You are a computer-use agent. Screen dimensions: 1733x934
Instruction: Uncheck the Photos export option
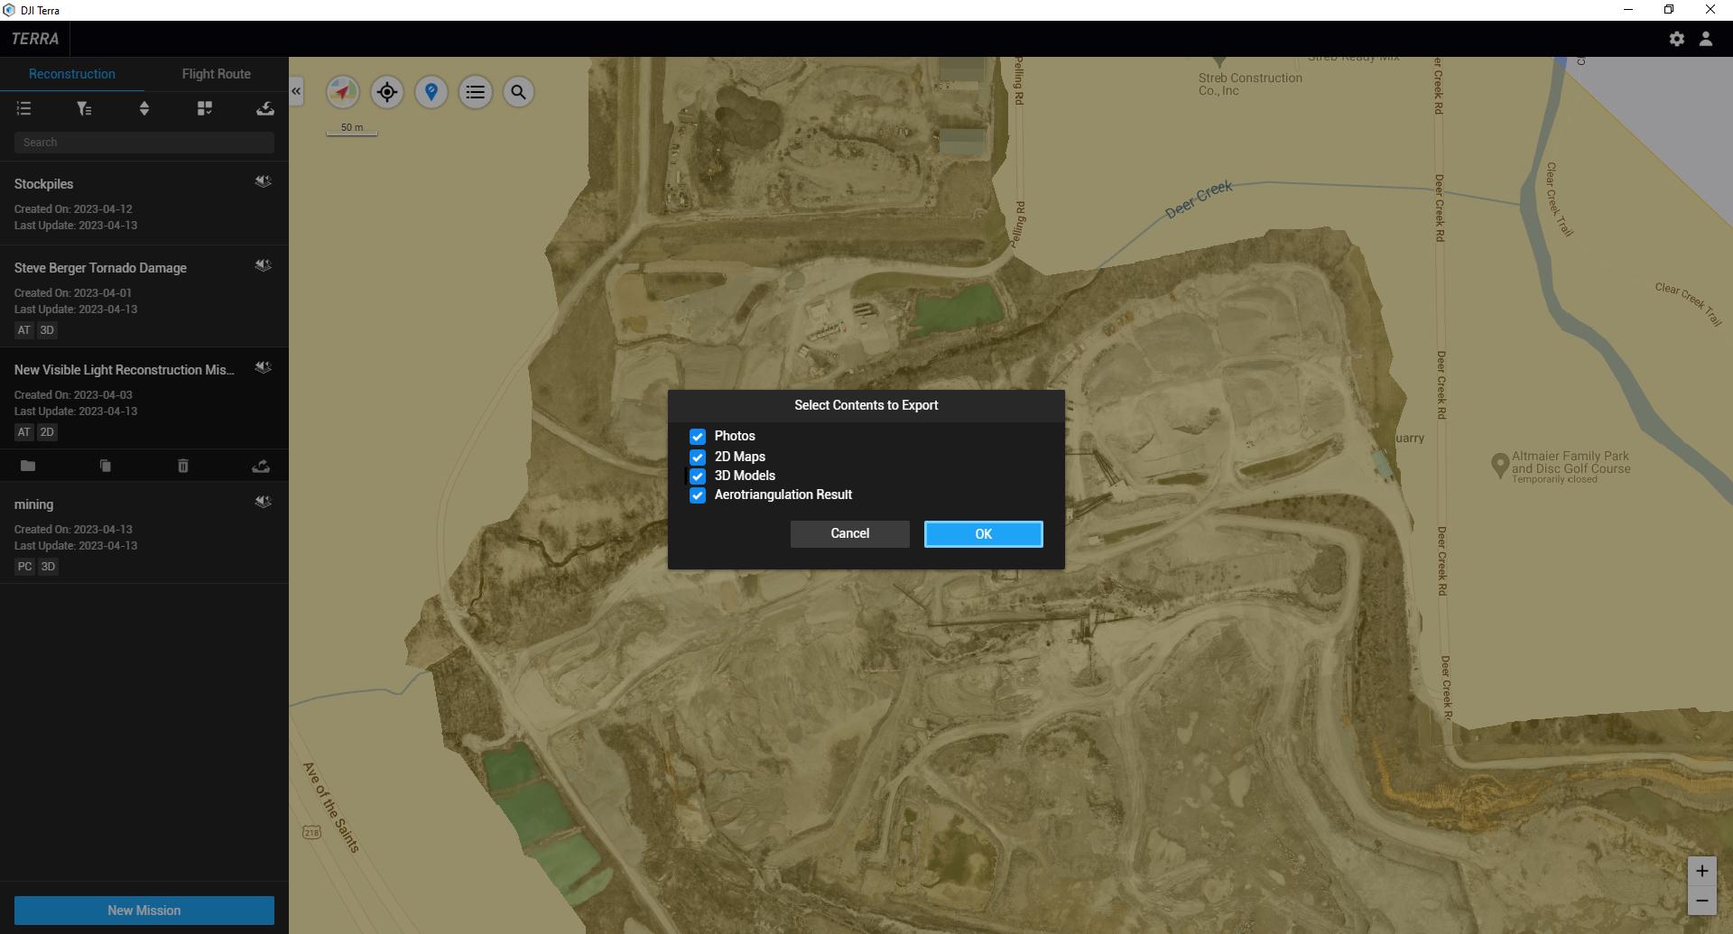pyautogui.click(x=698, y=437)
